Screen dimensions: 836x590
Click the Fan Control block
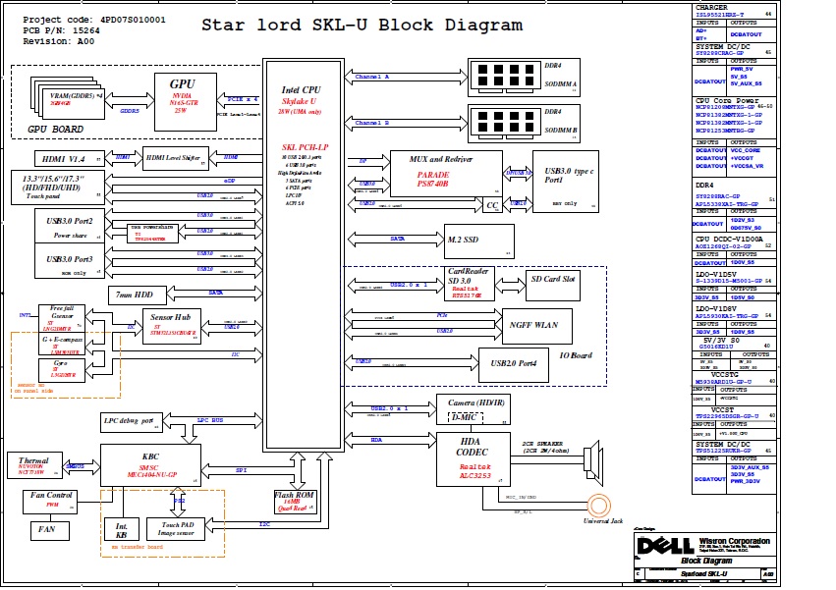(52, 501)
